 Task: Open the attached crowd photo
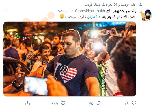(70, 59)
